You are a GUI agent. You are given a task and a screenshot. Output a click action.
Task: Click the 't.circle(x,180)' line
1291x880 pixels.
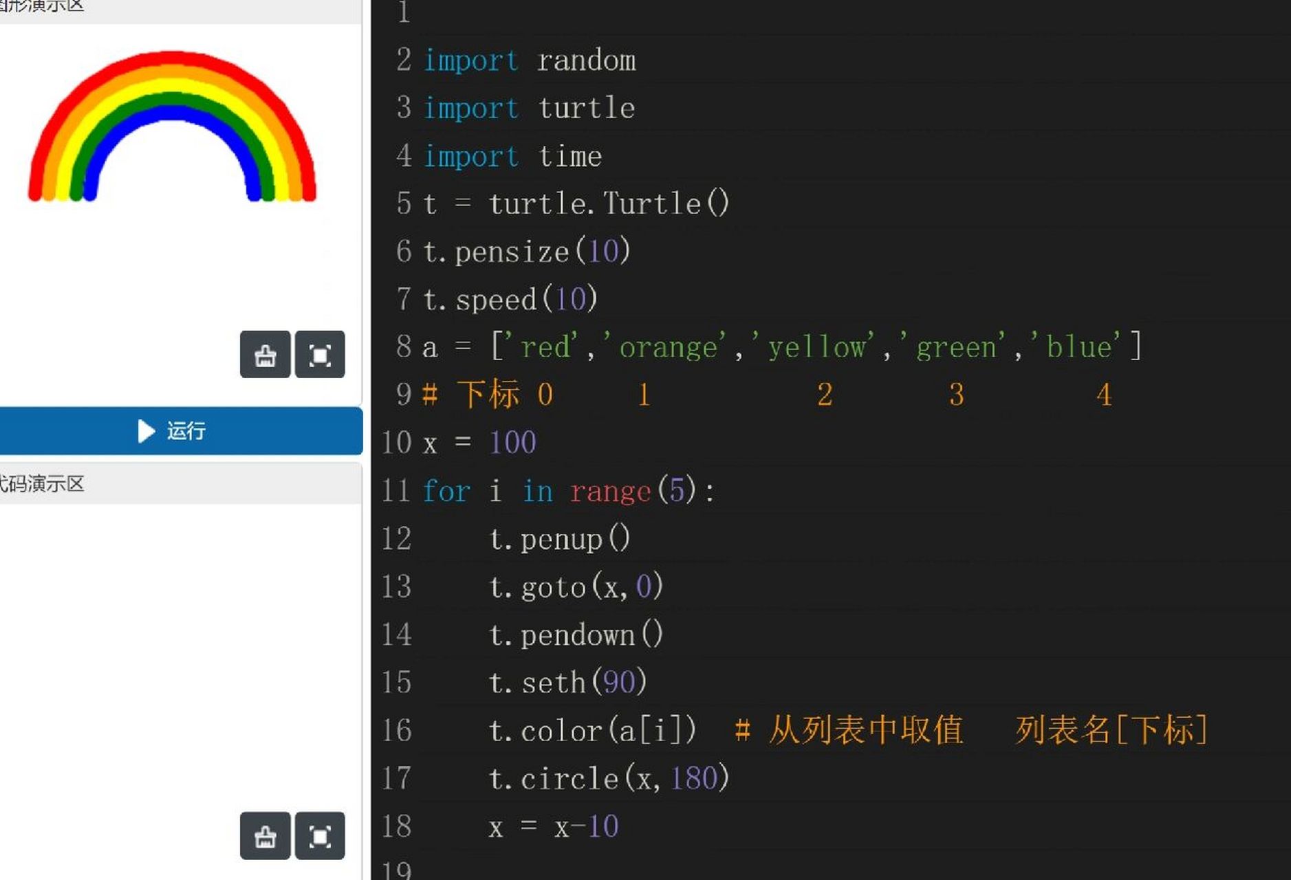[x=609, y=779]
